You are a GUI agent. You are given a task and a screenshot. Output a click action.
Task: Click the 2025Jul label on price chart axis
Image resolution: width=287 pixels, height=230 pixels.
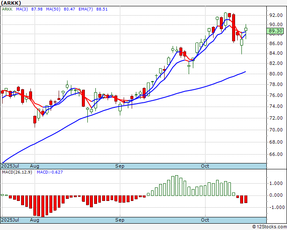coord(10,166)
